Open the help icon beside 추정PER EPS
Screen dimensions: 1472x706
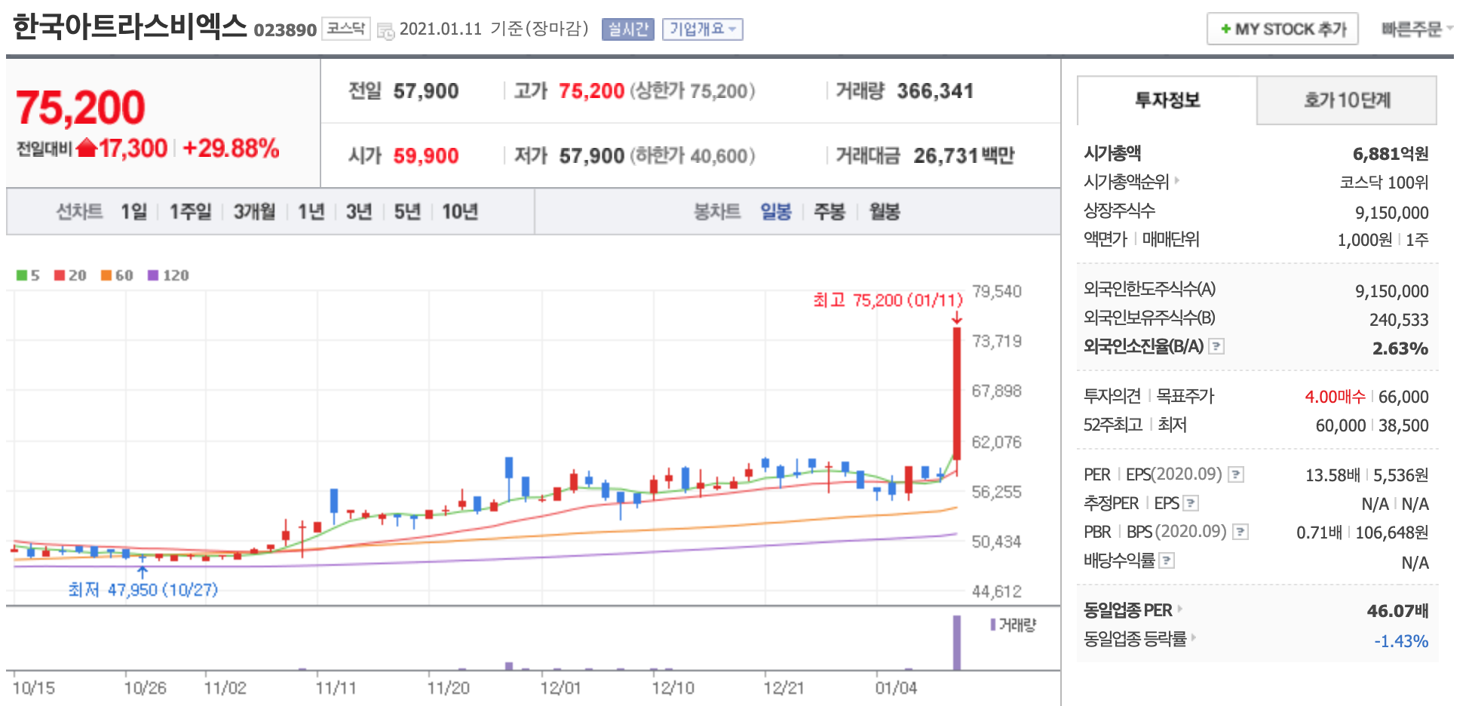pos(1191,503)
